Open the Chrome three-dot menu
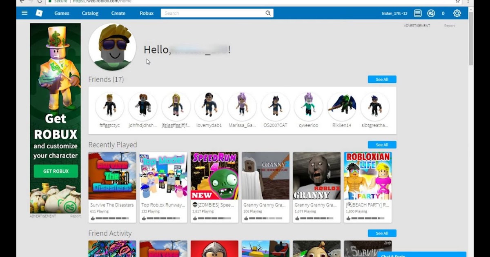 coord(468,2)
